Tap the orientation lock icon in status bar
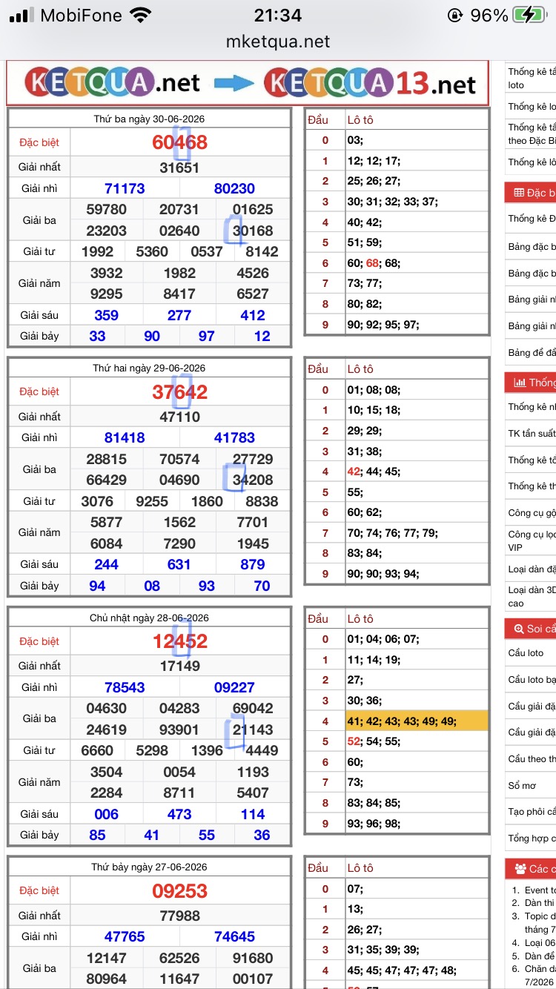The image size is (556, 989). click(454, 15)
